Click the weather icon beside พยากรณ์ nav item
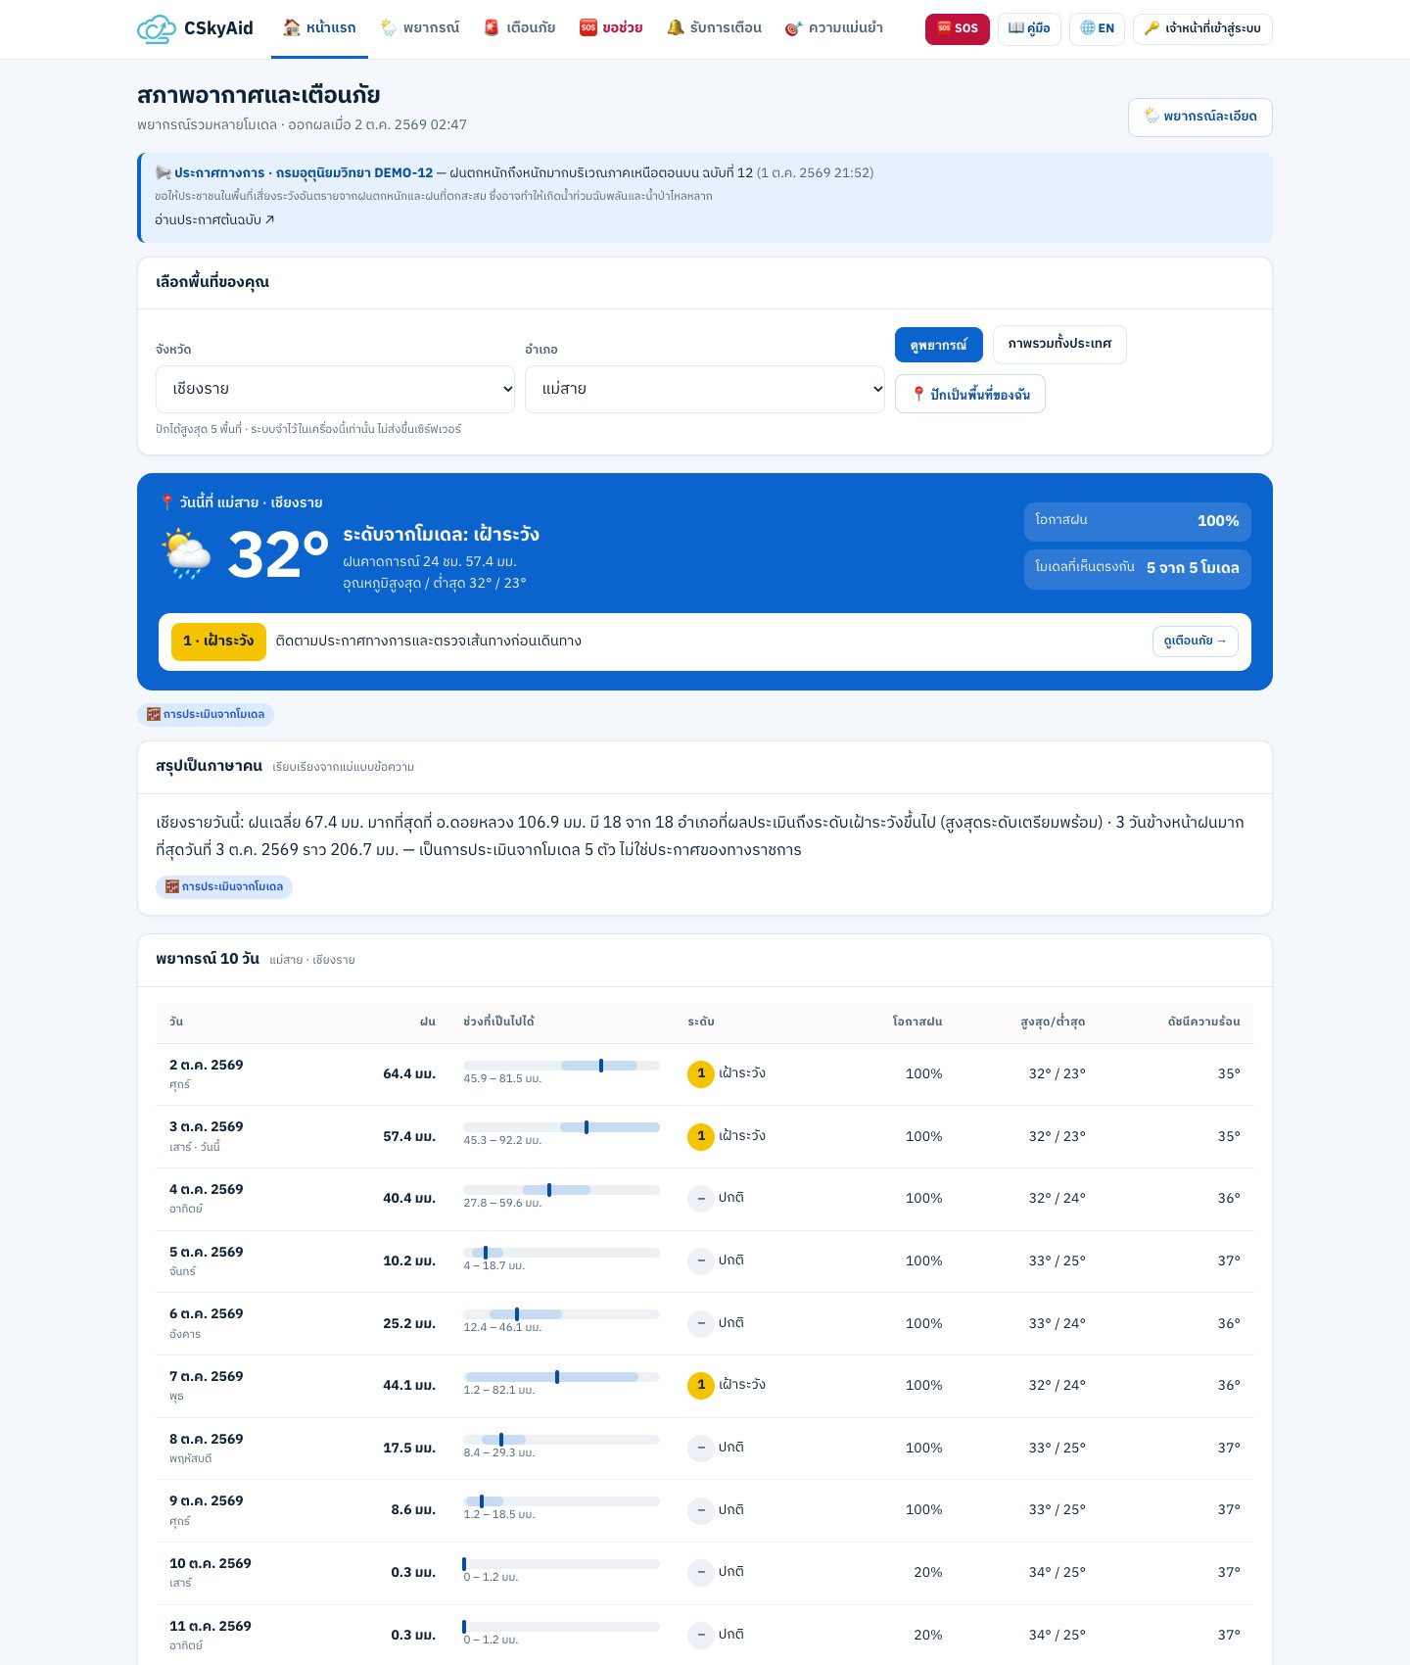The width and height of the screenshot is (1410, 1665). [x=389, y=27]
